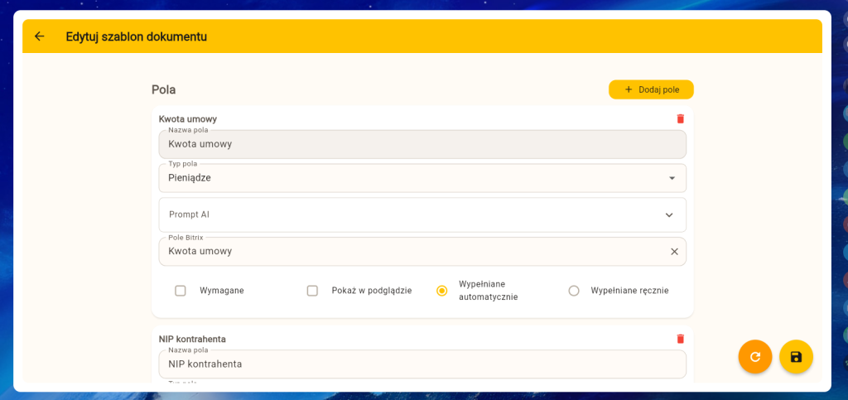
Task: Select Wypełniane ręcznie radio option
Action: [x=574, y=291]
